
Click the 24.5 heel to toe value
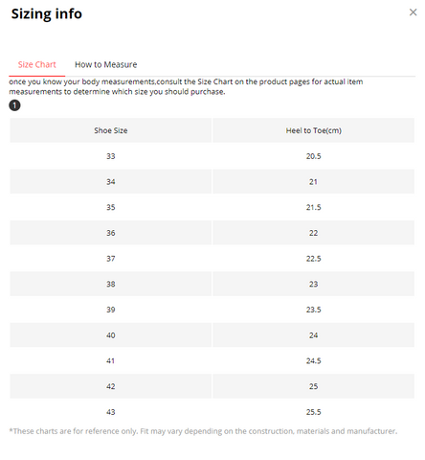pos(313,360)
